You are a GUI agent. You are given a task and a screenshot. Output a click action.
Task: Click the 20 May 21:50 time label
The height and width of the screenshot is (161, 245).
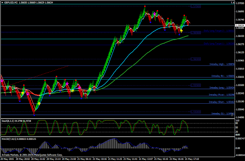coord(69,159)
